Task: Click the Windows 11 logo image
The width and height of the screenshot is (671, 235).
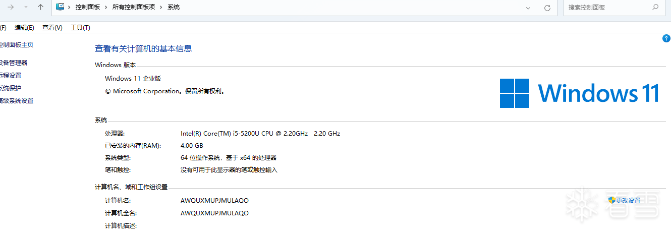Action: pyautogui.click(x=580, y=93)
